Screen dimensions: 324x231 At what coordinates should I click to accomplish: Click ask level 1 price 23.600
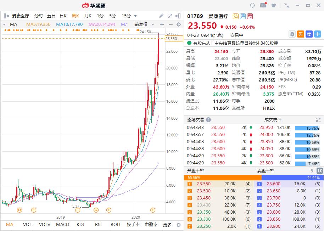point(273,184)
